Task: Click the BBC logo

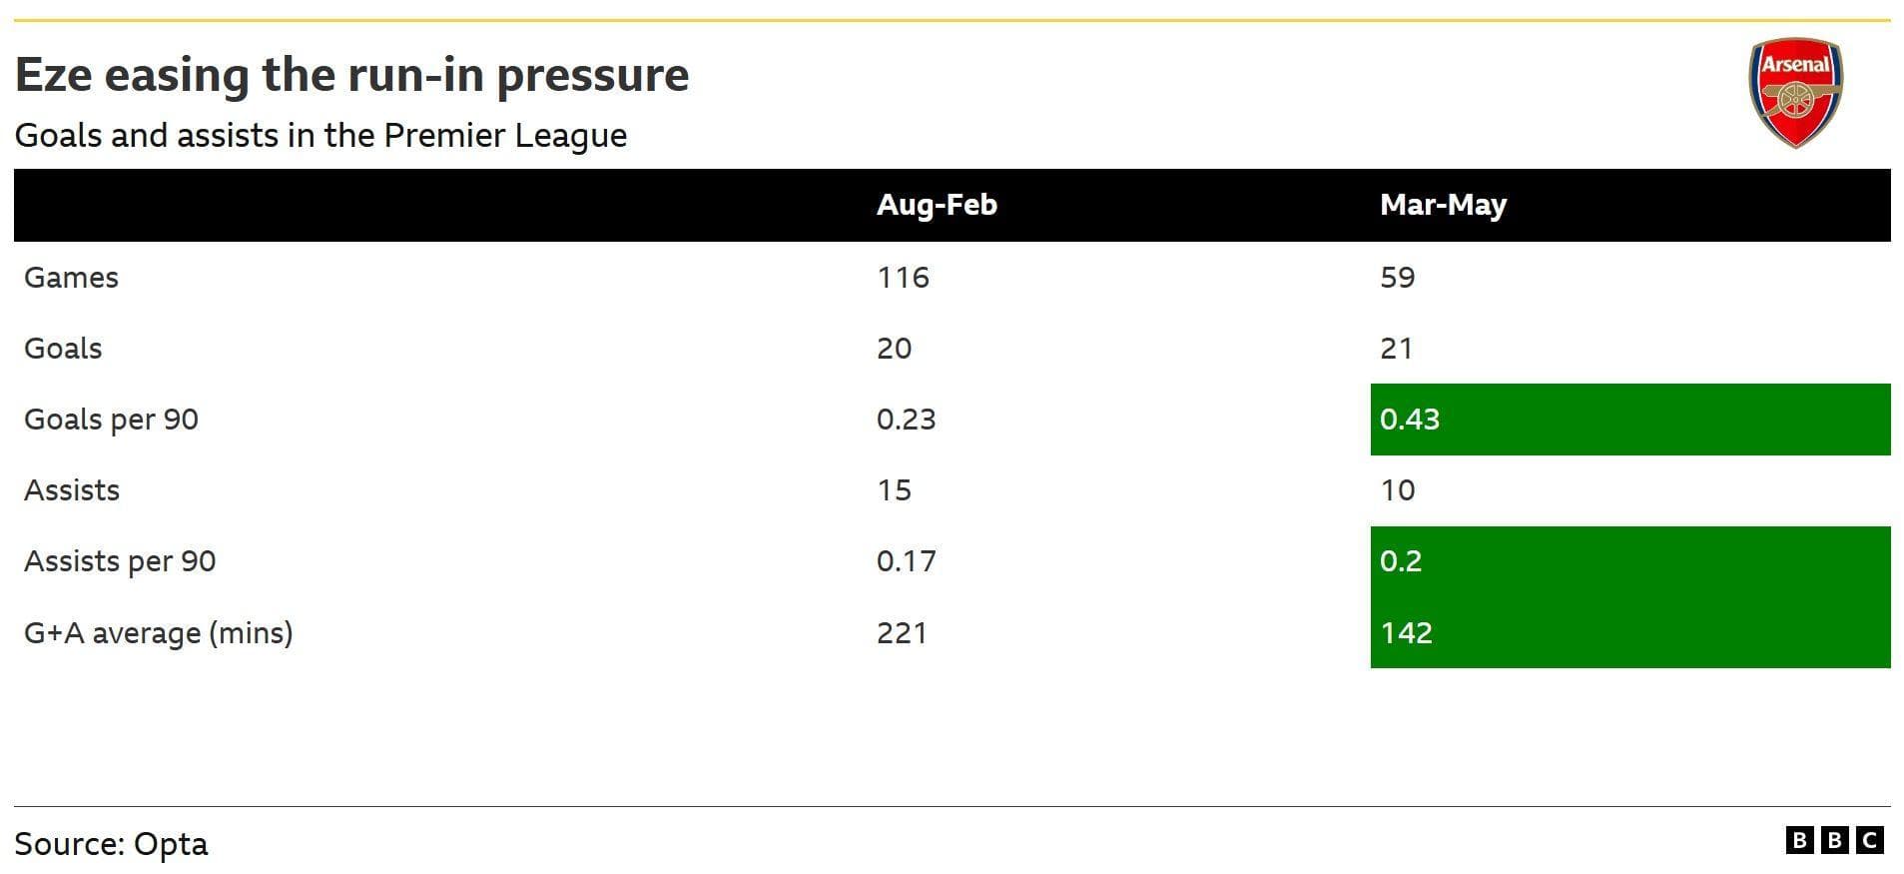Action: pos(1834,840)
